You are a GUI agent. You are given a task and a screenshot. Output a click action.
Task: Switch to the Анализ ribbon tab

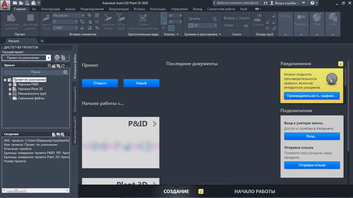click(x=70, y=9)
